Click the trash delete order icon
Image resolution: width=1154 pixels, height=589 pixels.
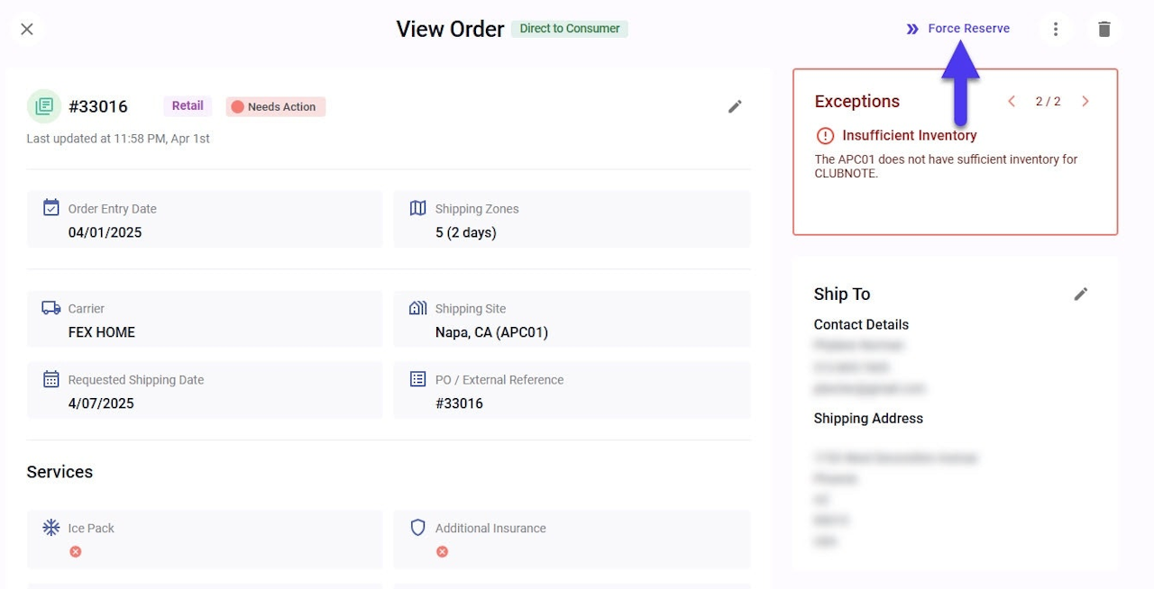[1104, 29]
